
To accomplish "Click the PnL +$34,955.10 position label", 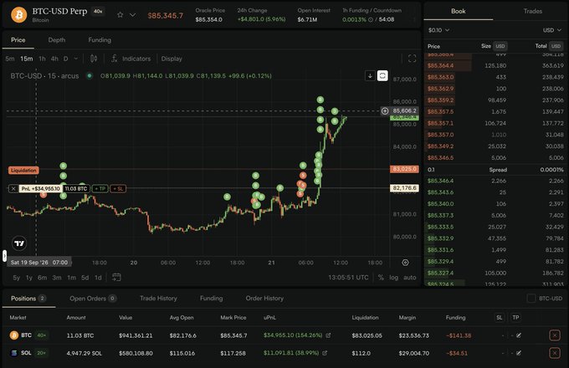I will [40, 188].
